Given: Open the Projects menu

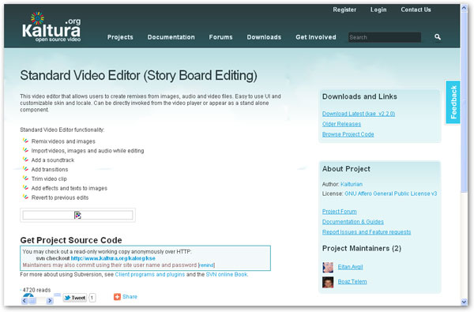Looking at the screenshot, I should [x=120, y=37].
